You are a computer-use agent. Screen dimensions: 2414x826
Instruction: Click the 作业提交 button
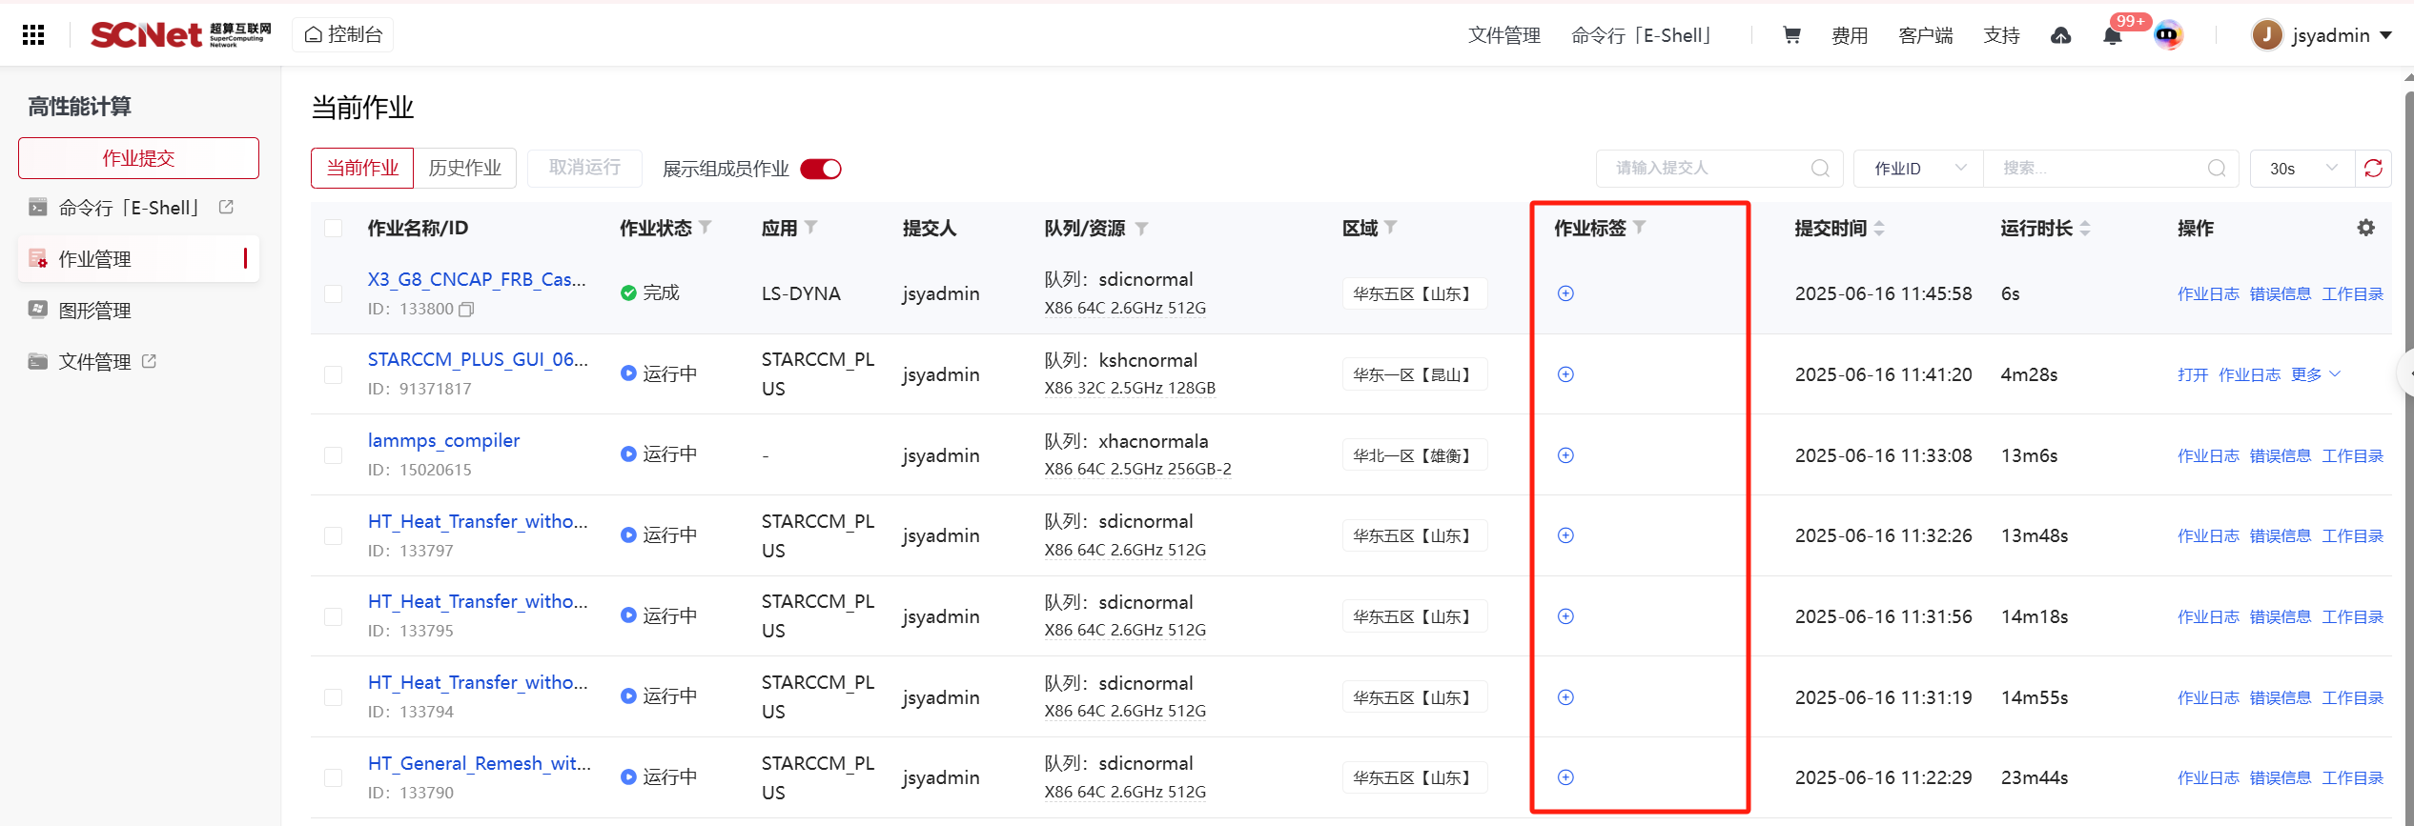point(138,158)
